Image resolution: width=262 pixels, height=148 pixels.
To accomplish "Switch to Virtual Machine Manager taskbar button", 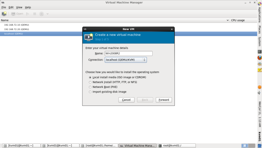I will point(138,146).
